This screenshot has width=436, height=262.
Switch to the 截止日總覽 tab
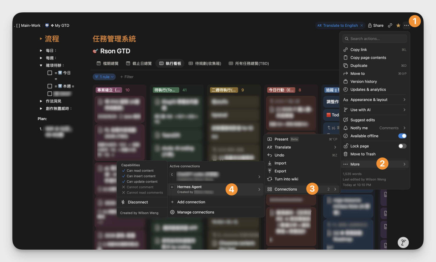point(139,63)
